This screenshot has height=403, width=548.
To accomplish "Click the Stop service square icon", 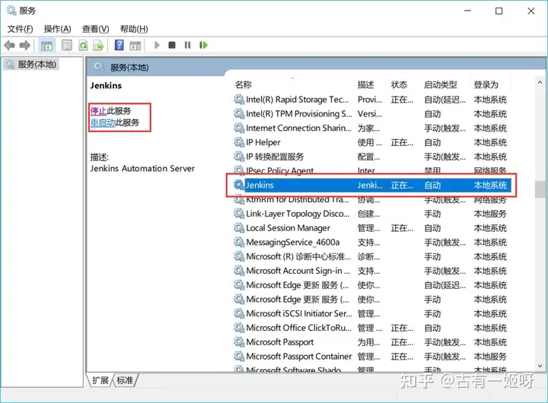I will pyautogui.click(x=171, y=45).
